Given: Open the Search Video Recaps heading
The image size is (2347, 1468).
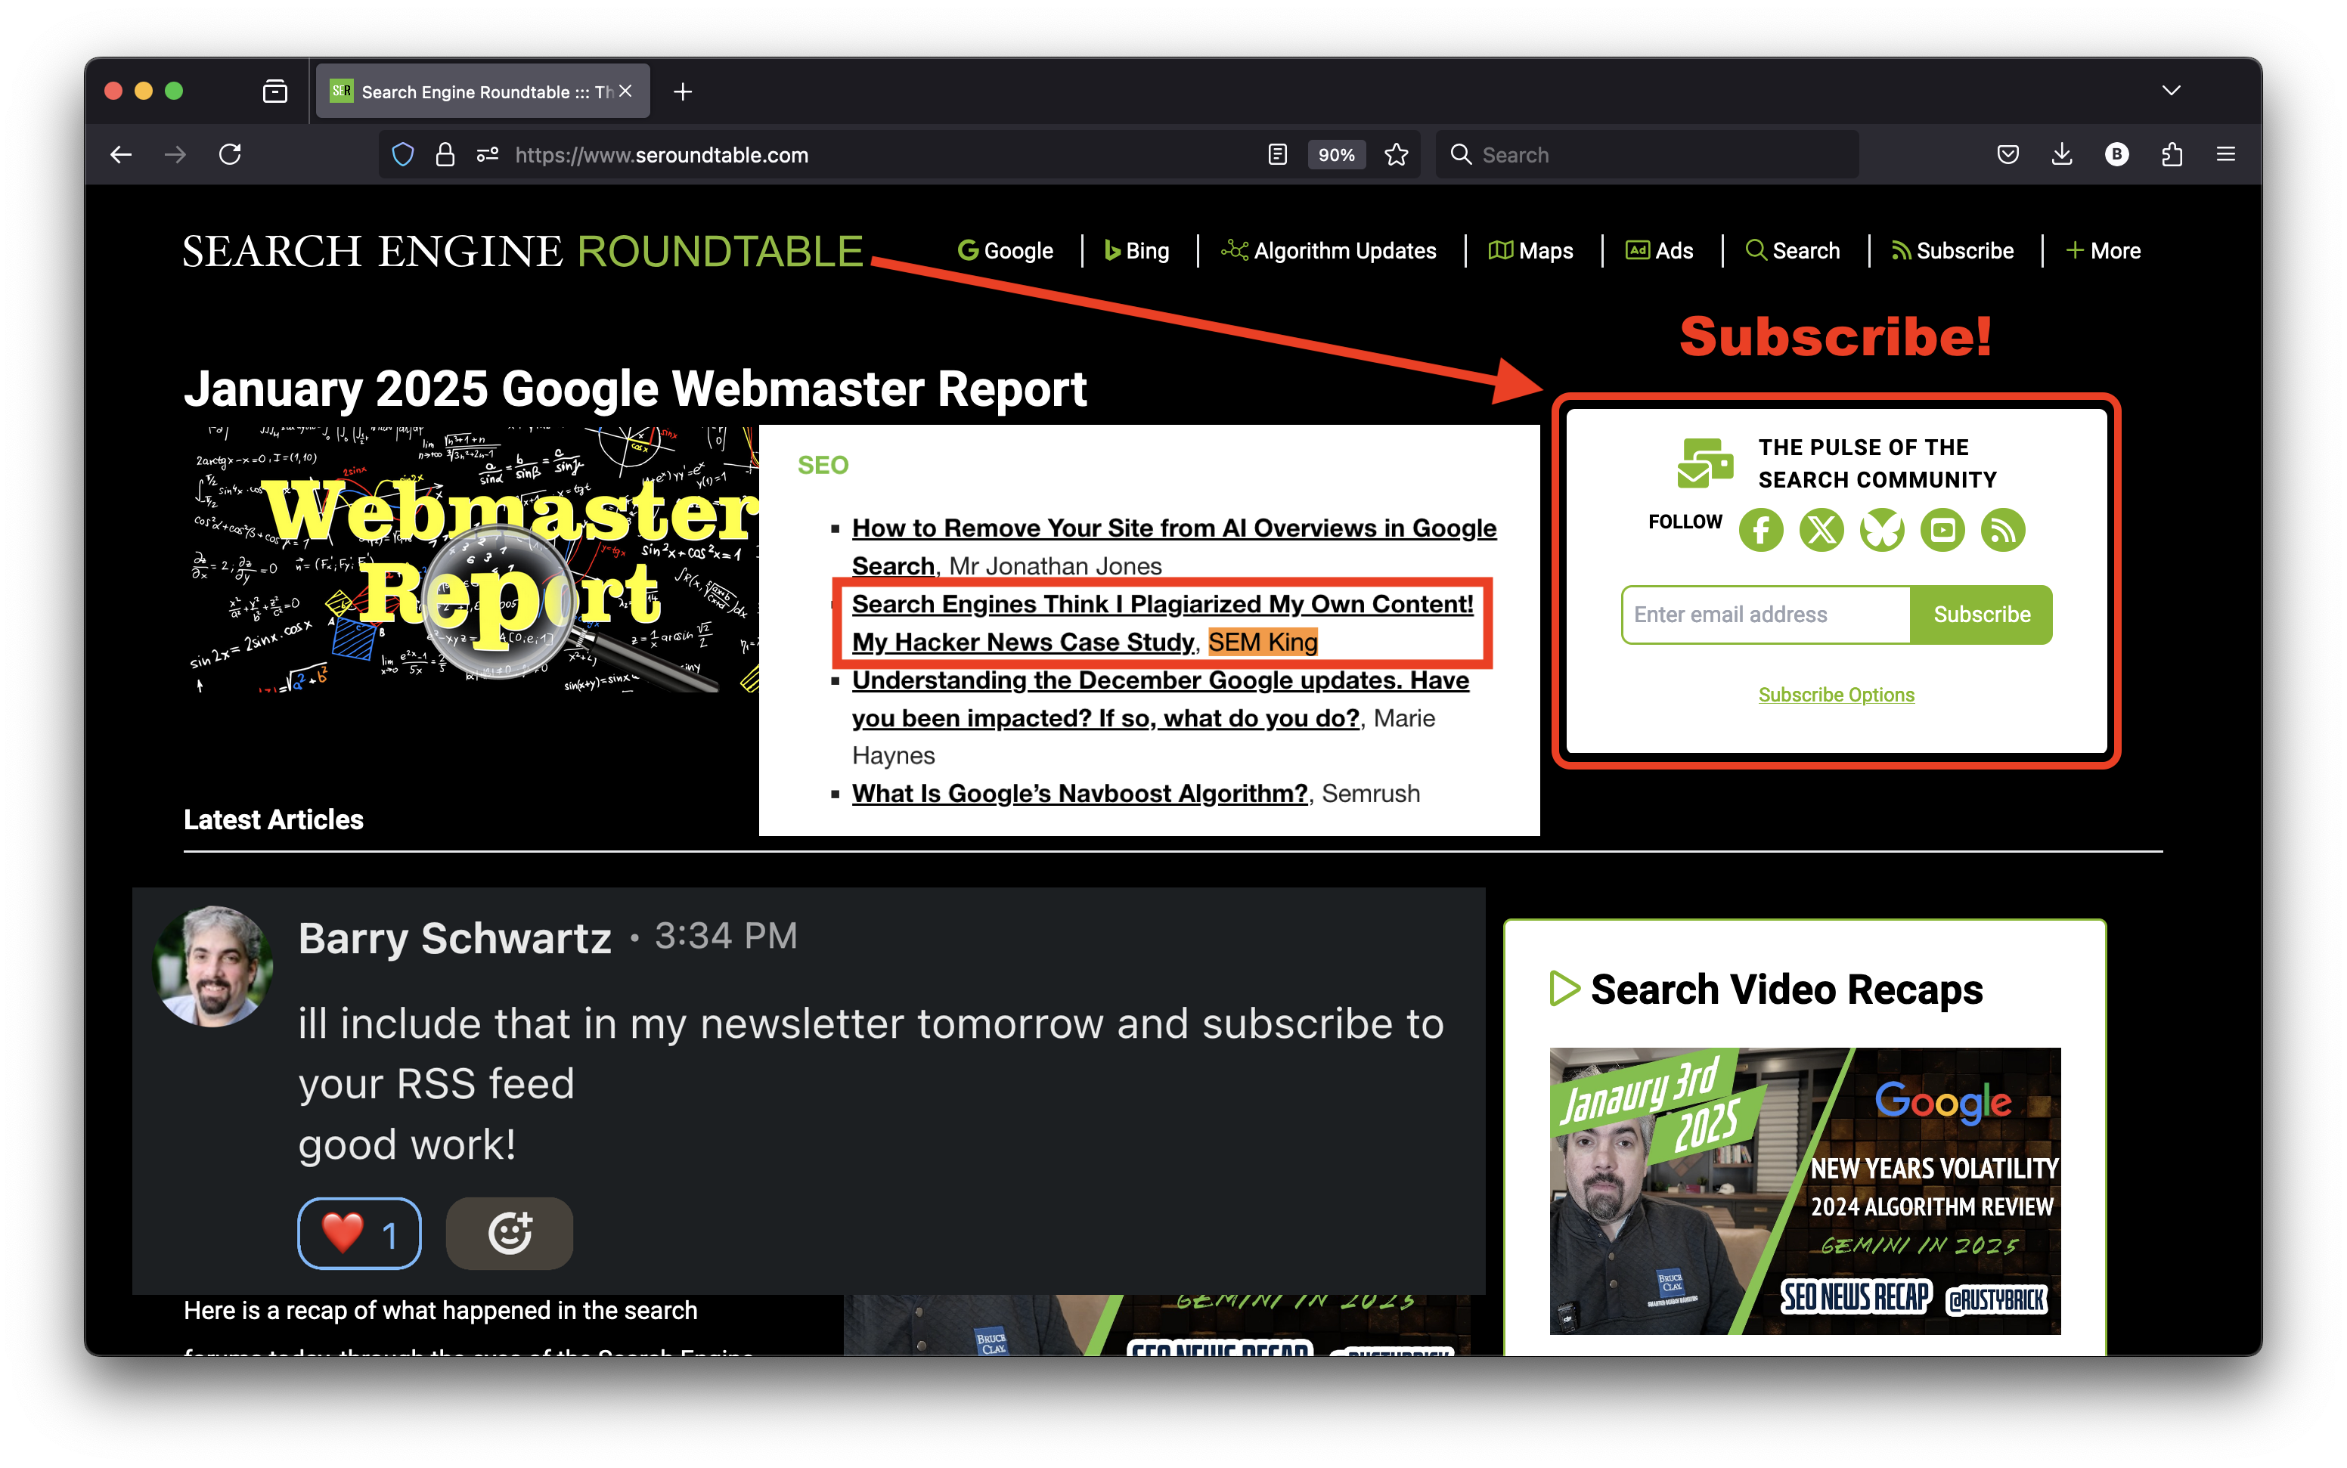Looking at the screenshot, I should (1786, 990).
